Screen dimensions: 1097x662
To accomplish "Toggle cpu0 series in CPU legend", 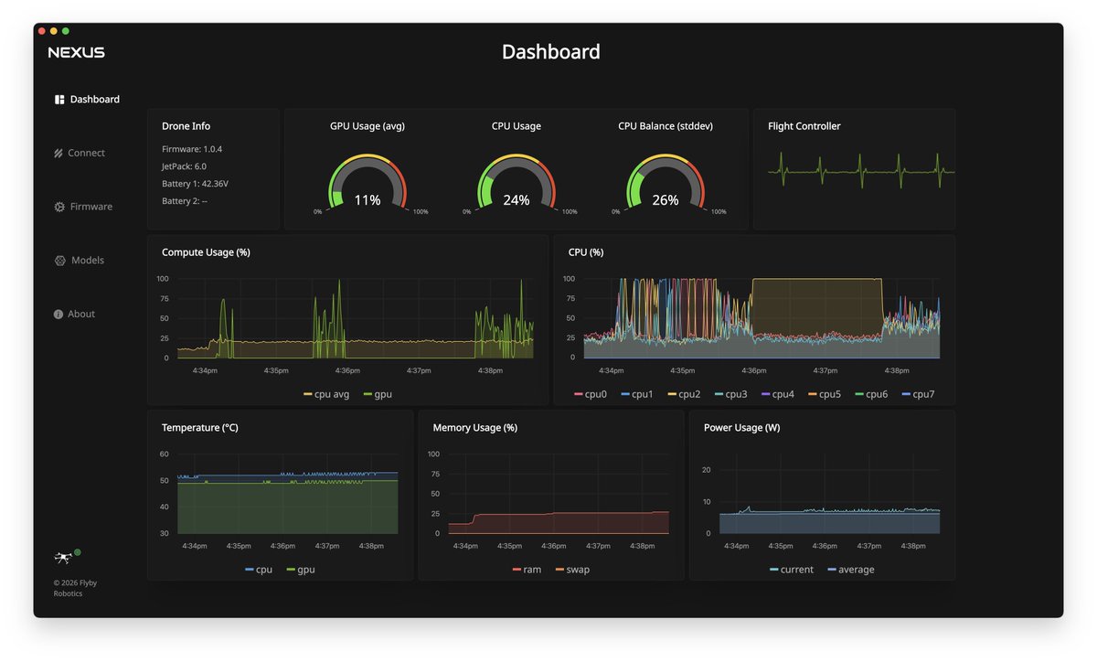I will 591,394.
